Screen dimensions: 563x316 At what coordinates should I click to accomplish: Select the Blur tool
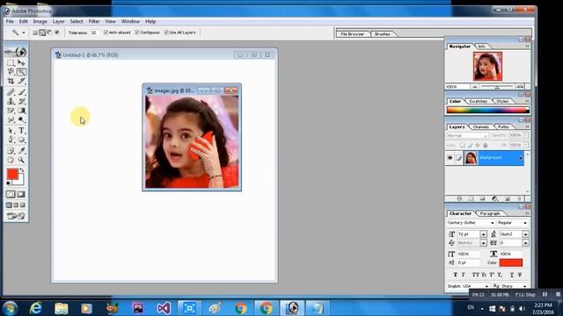(x=11, y=119)
